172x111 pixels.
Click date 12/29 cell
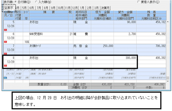pos(9,62)
